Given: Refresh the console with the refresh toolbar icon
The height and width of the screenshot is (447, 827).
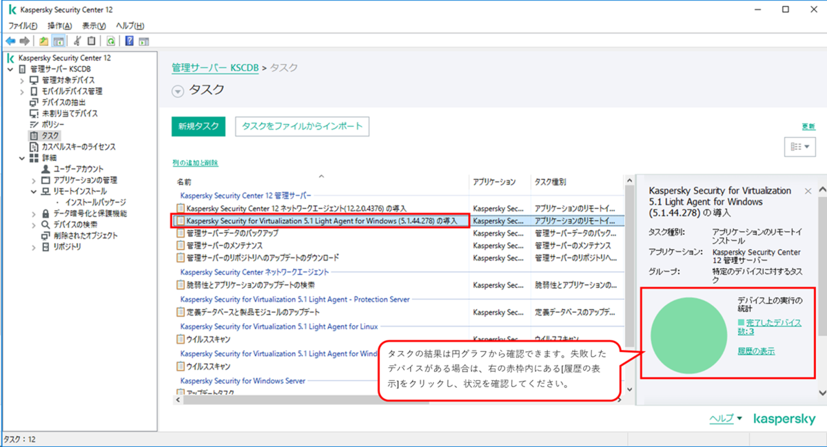Looking at the screenshot, I should (112, 40).
